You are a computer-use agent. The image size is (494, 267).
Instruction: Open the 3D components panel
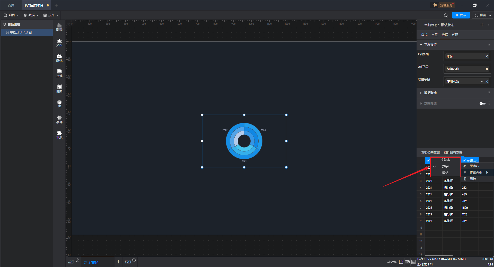click(59, 104)
